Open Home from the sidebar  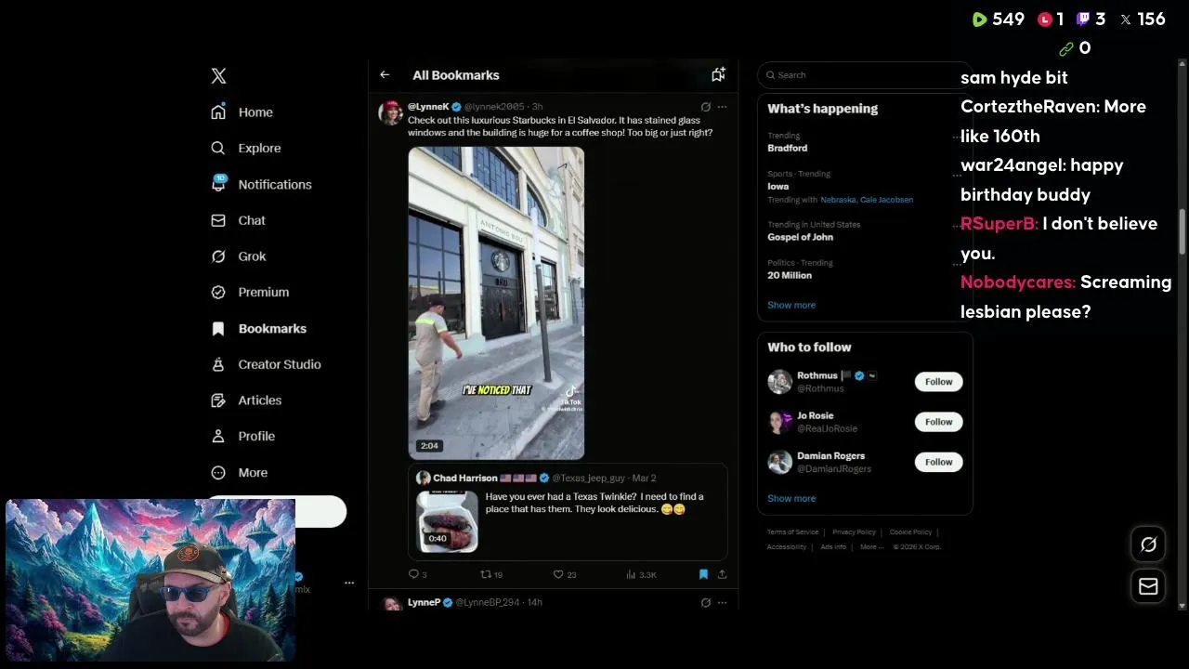click(x=242, y=111)
